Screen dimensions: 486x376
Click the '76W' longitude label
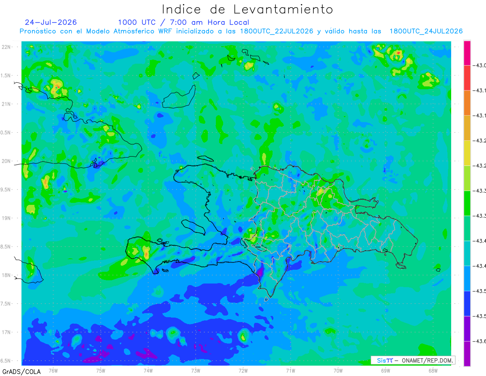(53, 370)
